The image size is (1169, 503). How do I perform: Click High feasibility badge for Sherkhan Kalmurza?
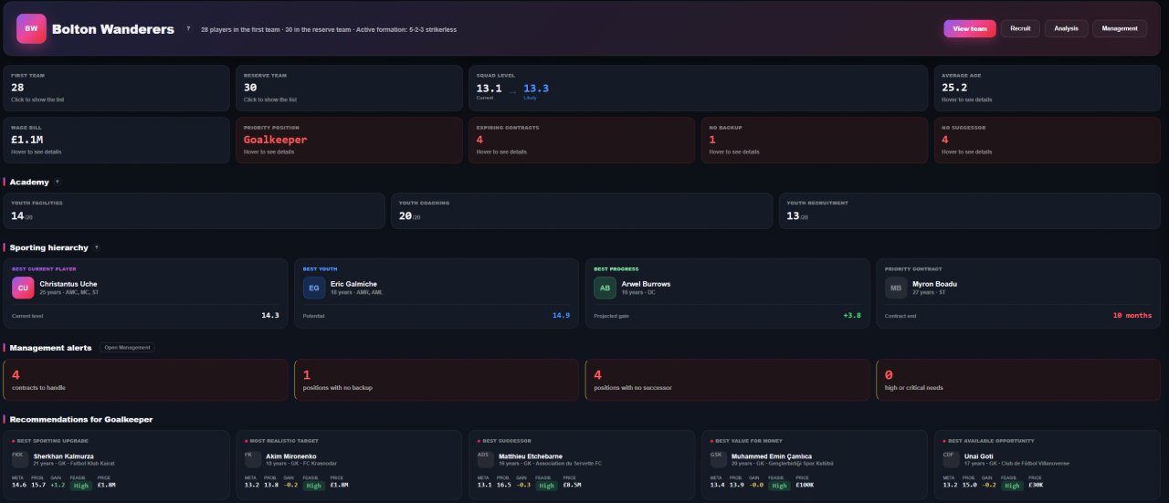coord(81,486)
